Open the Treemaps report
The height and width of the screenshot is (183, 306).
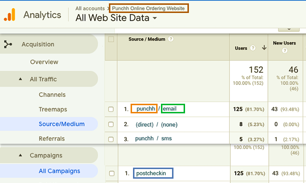(53, 110)
